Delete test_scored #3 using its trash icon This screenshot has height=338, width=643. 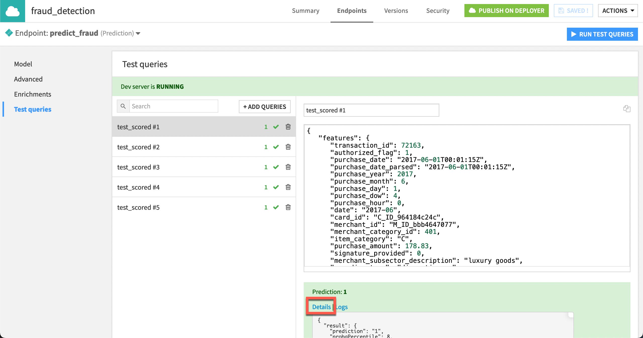point(288,167)
